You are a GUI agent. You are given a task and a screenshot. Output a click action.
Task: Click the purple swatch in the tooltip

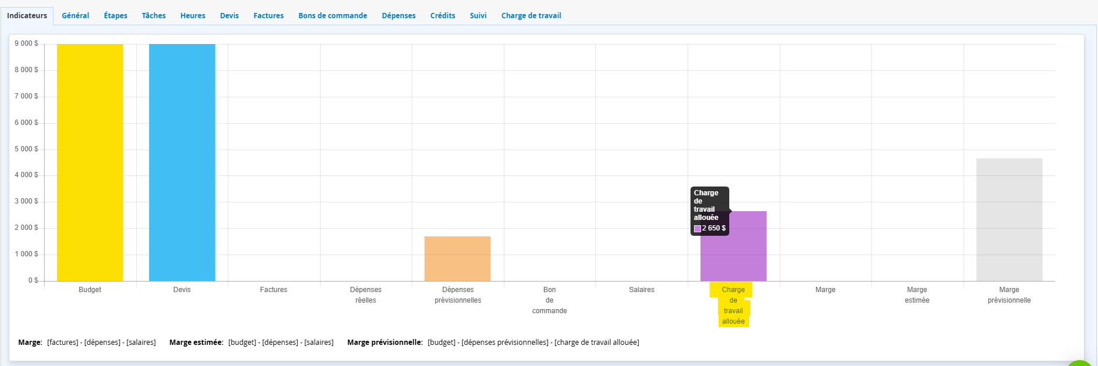(x=698, y=229)
